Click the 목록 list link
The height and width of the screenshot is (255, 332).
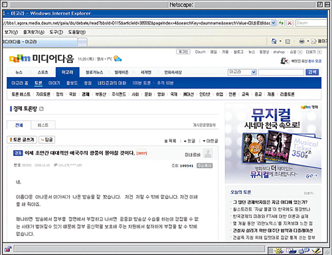pyautogui.click(x=171, y=141)
